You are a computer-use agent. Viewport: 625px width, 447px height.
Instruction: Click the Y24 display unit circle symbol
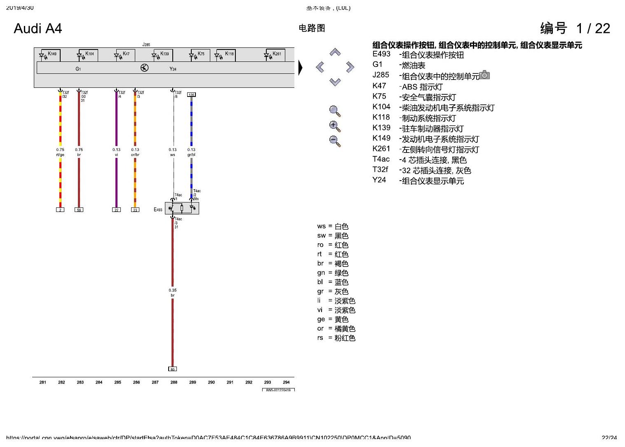pos(144,68)
